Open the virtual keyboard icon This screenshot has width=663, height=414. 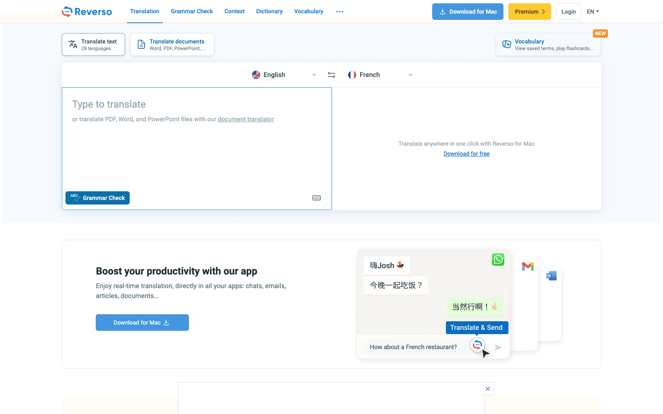[317, 198]
